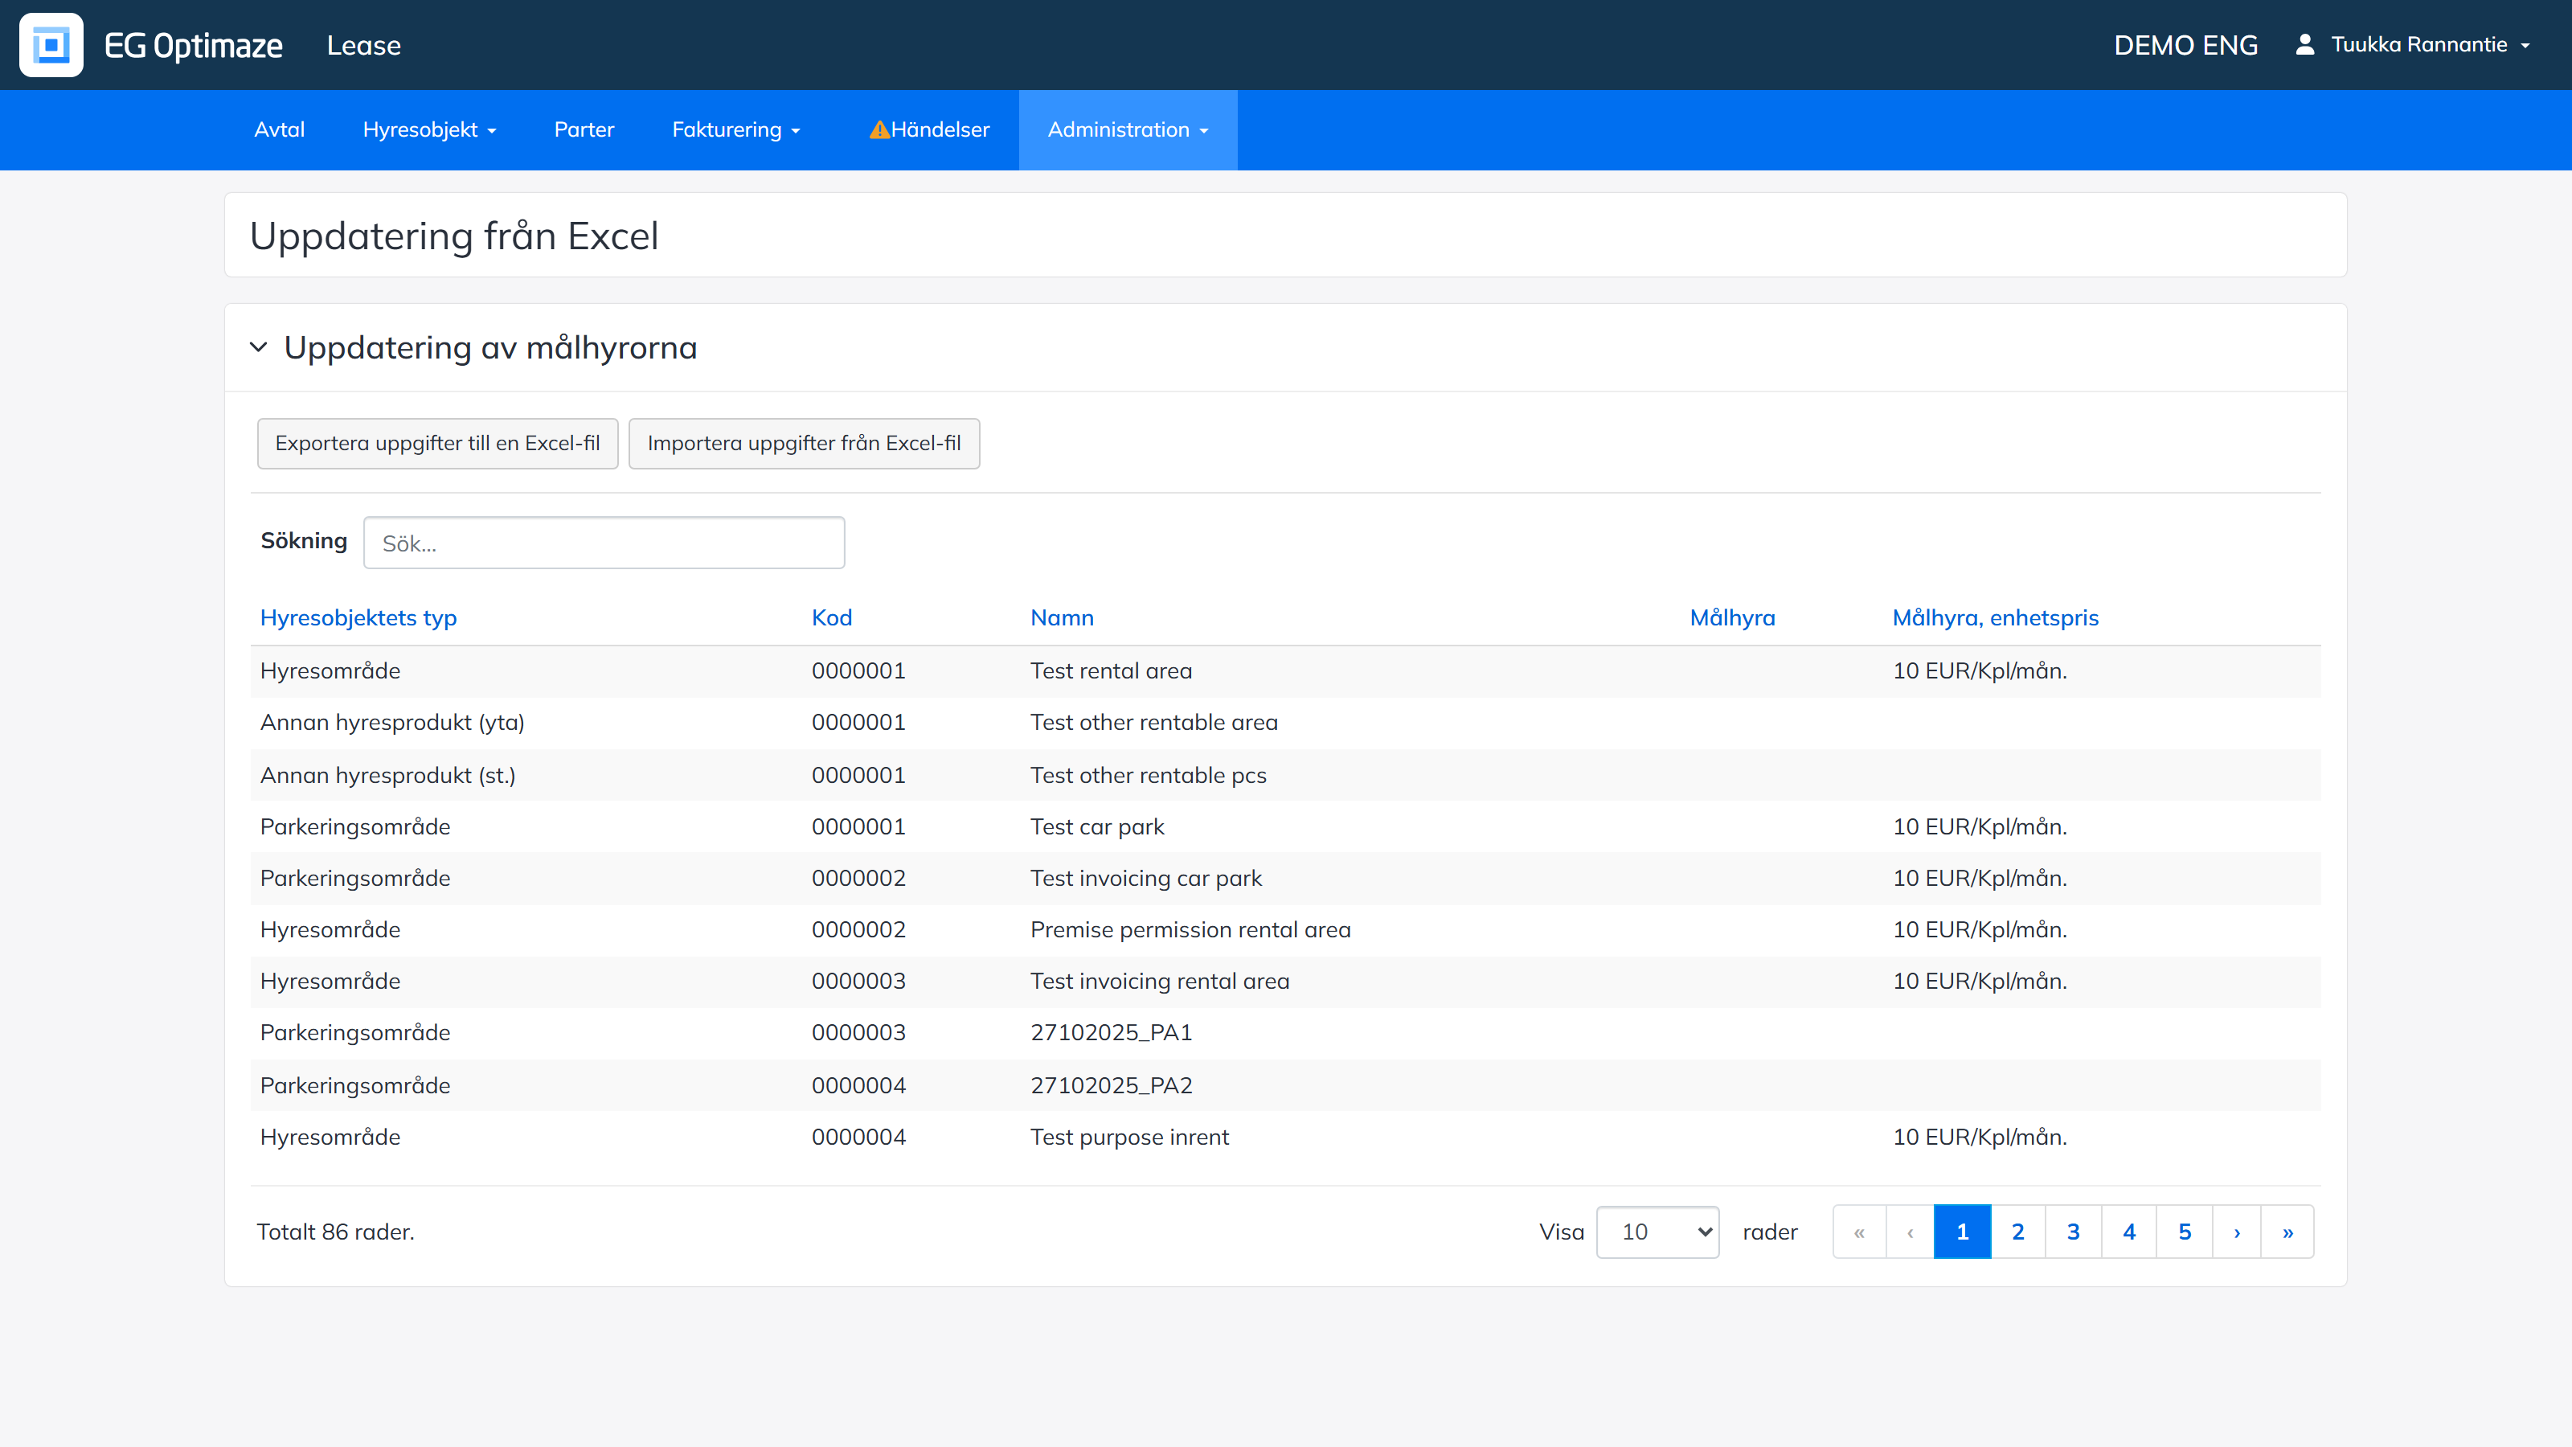Go to the previous page arrow
2572x1447 pixels.
point(1910,1232)
